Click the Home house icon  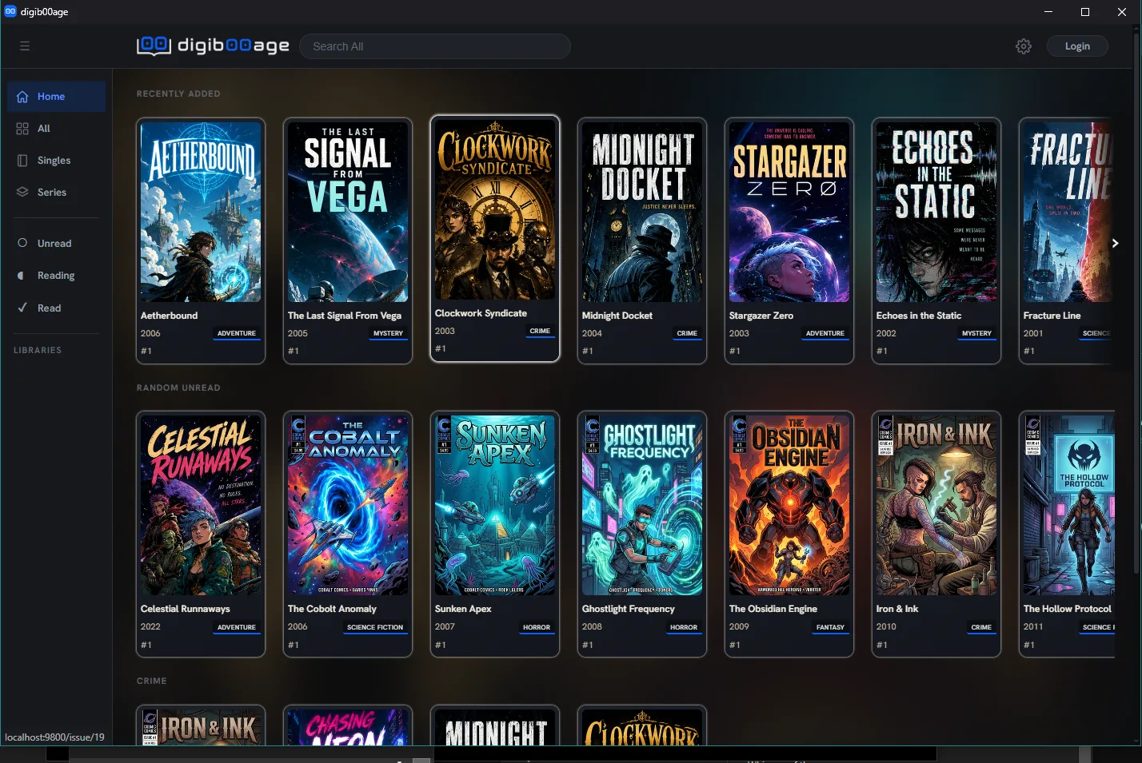[22, 97]
